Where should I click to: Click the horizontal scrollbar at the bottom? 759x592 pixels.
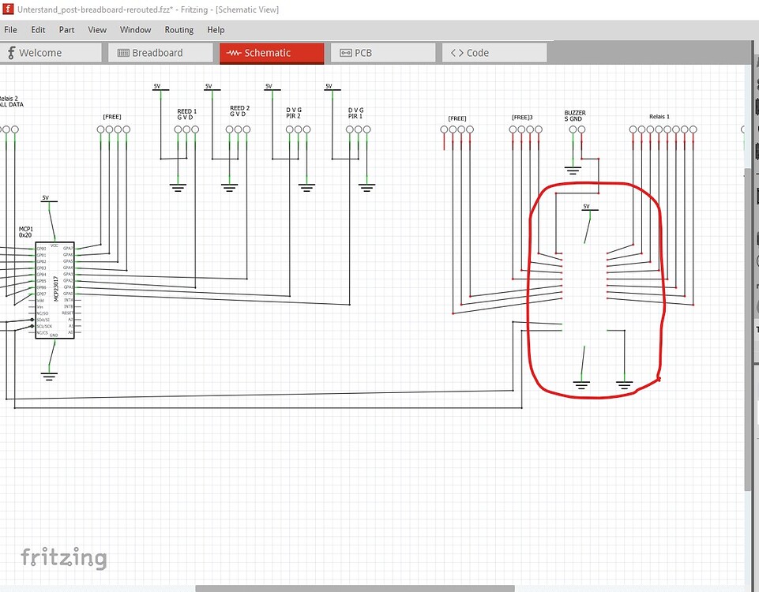[355, 589]
